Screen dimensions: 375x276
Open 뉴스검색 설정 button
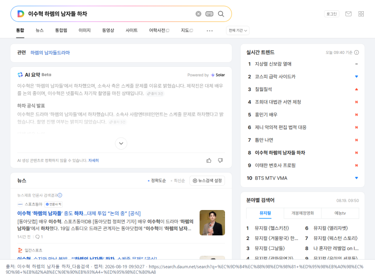(207, 181)
